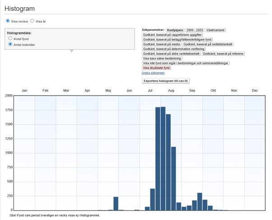Click the 'Västmanland' region tag

(216, 30)
